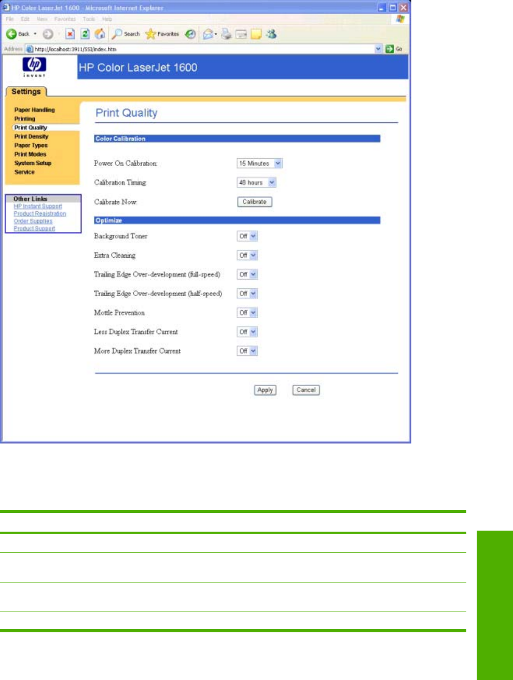Image resolution: width=513 pixels, height=680 pixels.
Task: Expand the address bar URL dropdown
Action: (x=378, y=49)
